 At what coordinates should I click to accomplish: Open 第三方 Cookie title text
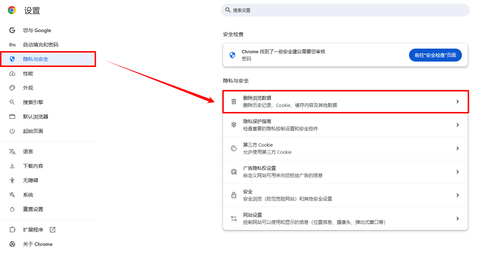(258, 145)
